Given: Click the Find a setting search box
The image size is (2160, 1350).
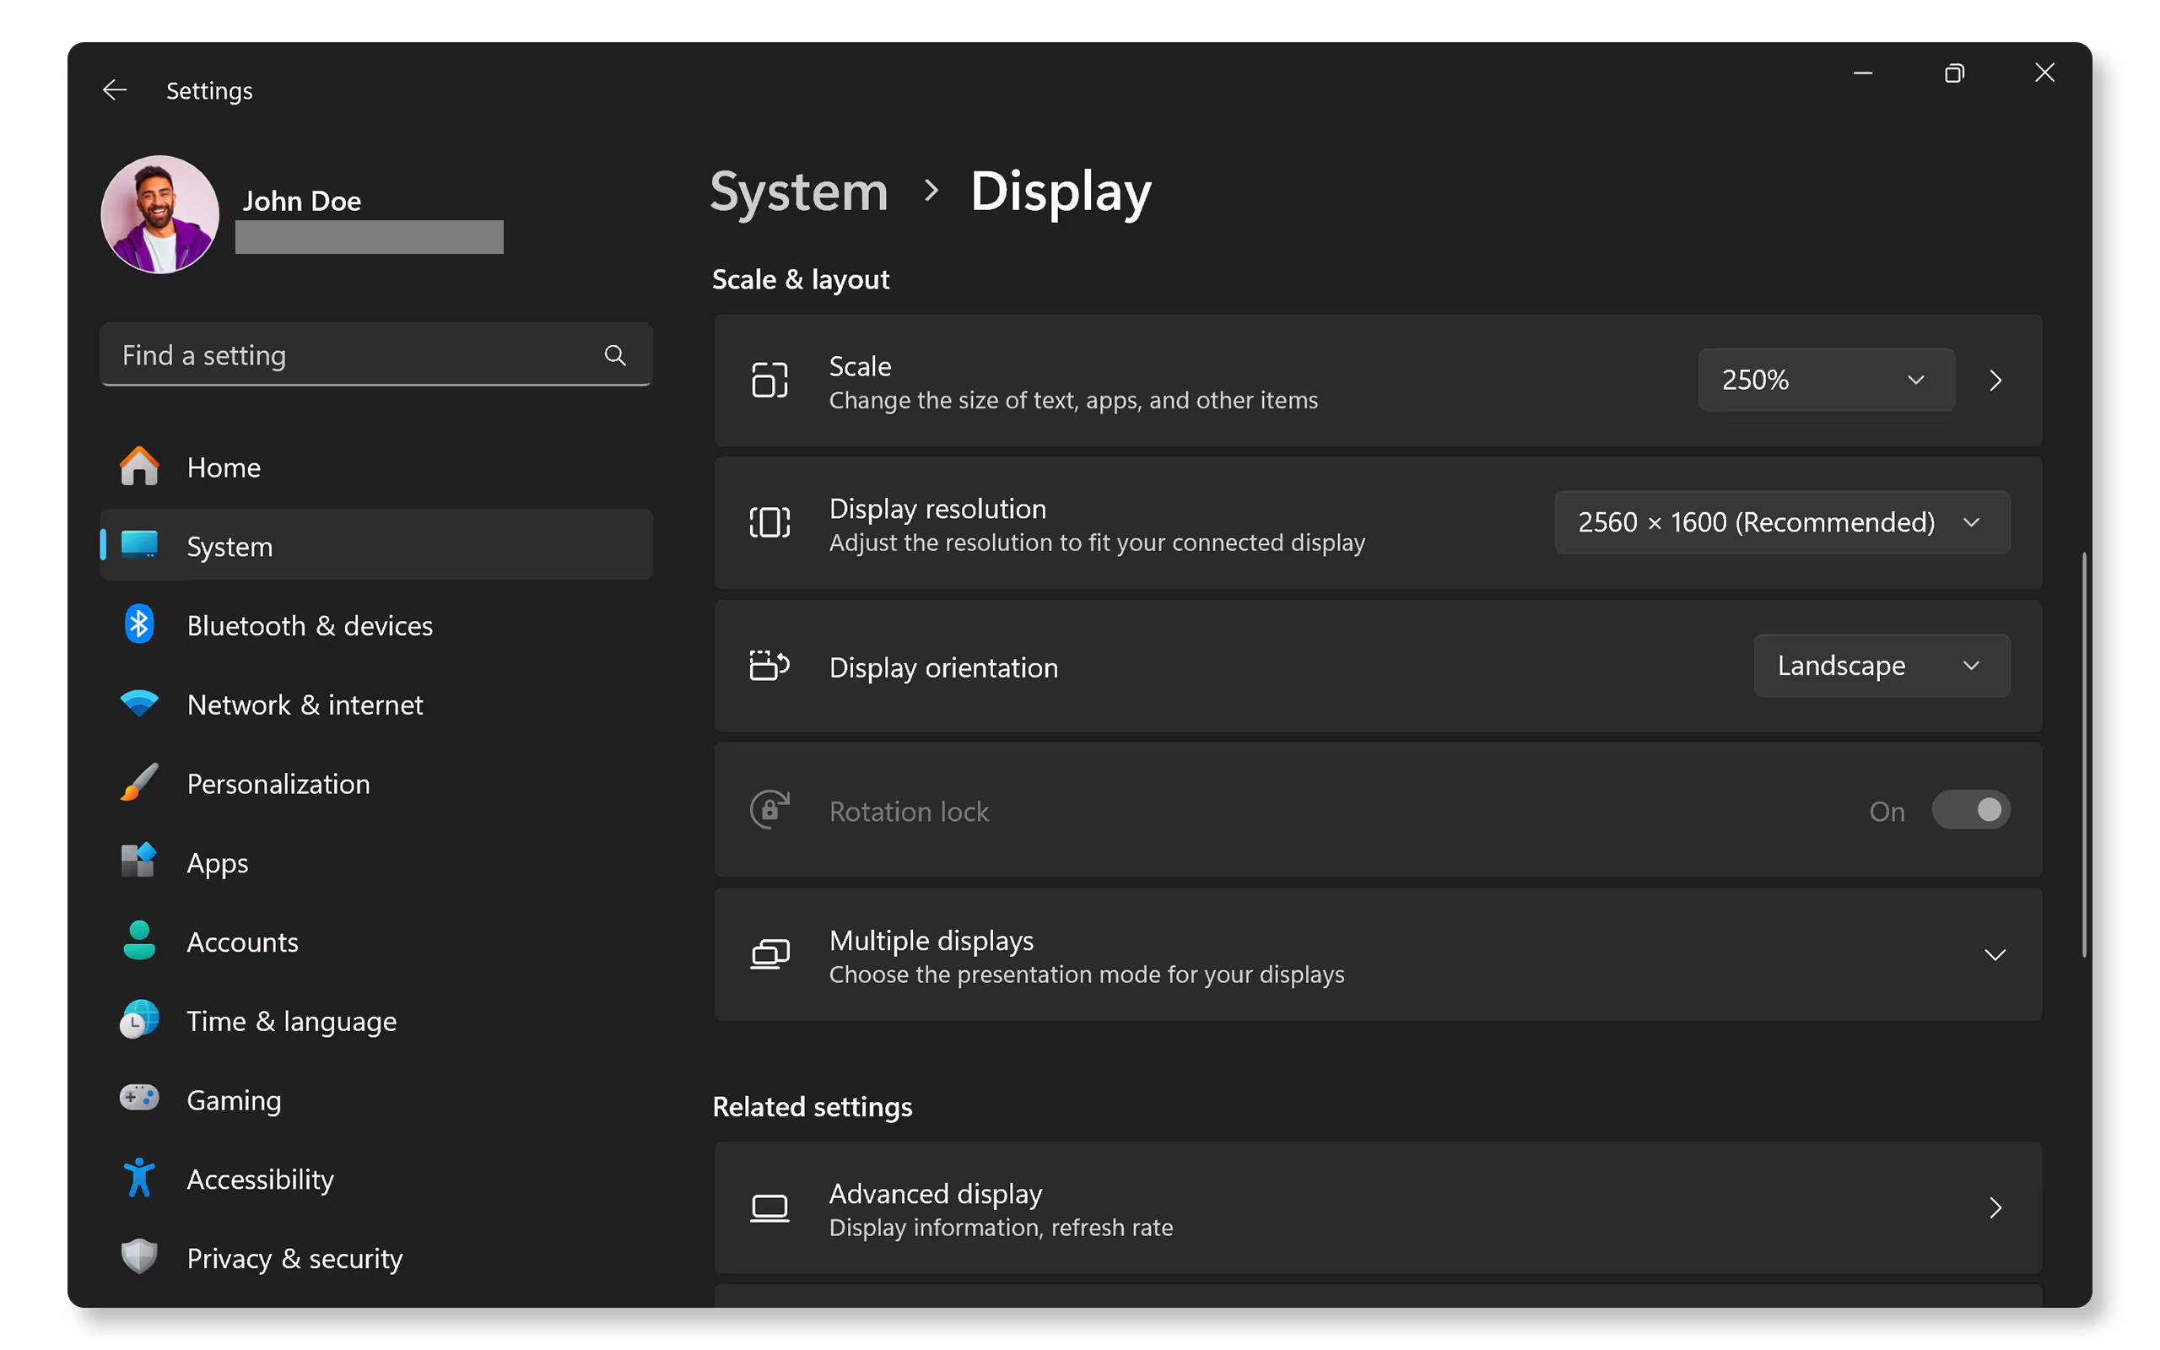Looking at the screenshot, I should tap(376, 354).
